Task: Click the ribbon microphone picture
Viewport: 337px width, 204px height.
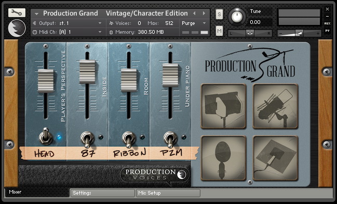Action: pos(223,158)
